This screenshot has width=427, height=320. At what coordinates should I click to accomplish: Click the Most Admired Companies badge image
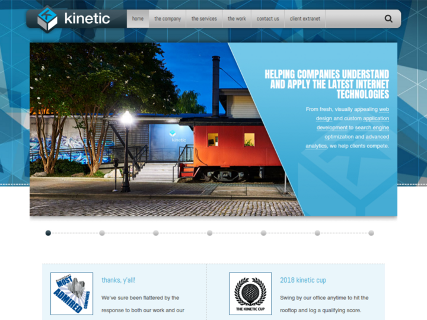click(71, 293)
